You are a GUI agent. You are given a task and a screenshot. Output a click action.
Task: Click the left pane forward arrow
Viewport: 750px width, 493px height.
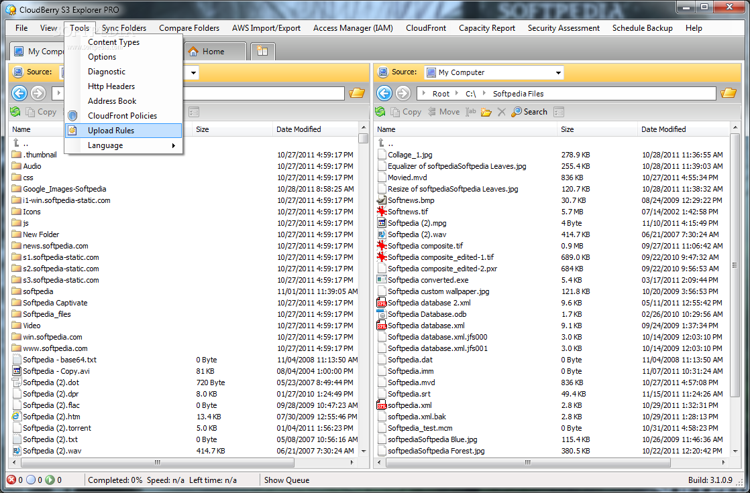[38, 93]
